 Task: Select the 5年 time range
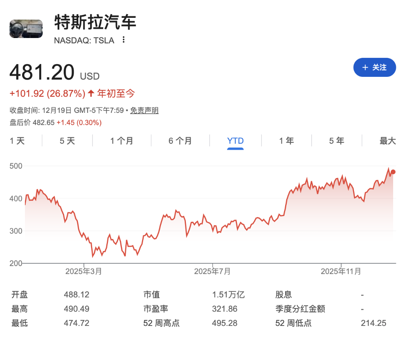[x=337, y=141]
